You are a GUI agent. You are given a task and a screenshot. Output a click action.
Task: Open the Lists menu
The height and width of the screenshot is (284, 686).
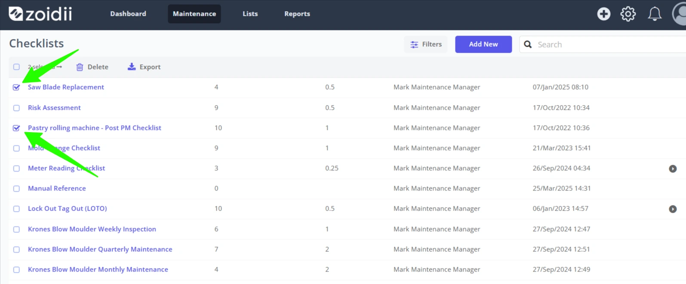(250, 14)
